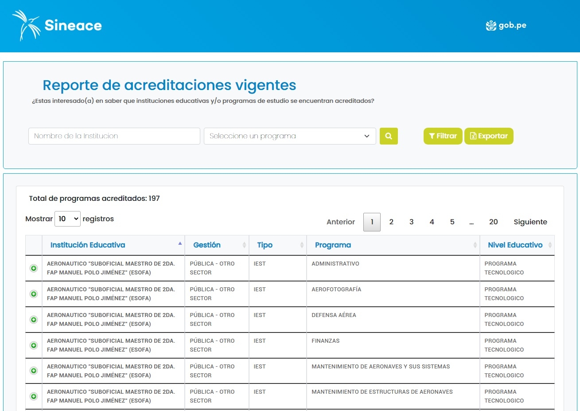Click the Reporte de acreditaciones vigentes heading
Viewport: 580px width, 411px height.
point(169,85)
